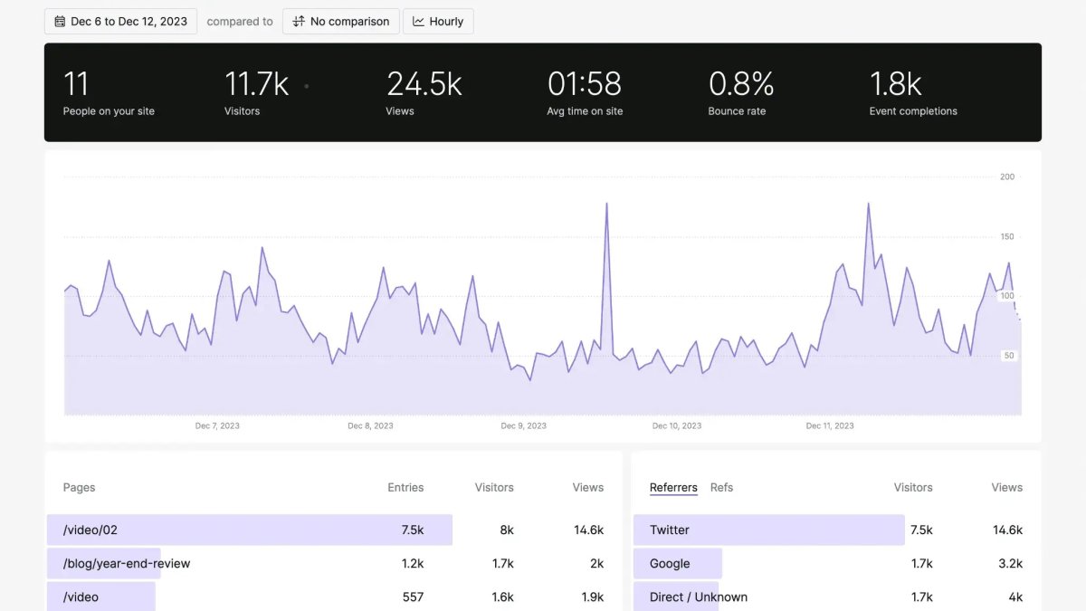Image resolution: width=1086 pixels, height=611 pixels.
Task: Click the Entries column header
Action: 405,487
